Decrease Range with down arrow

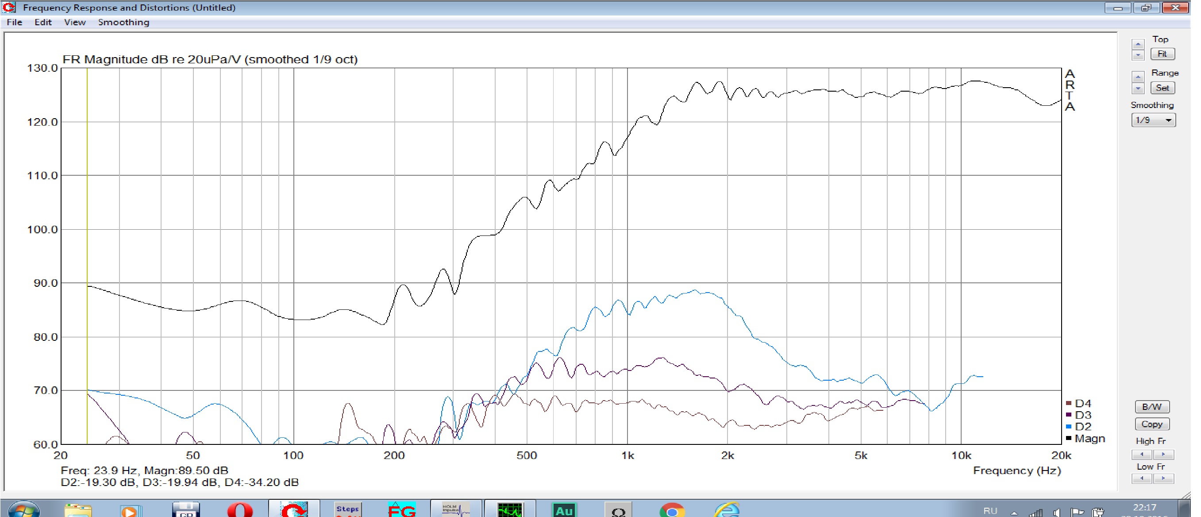click(1138, 89)
